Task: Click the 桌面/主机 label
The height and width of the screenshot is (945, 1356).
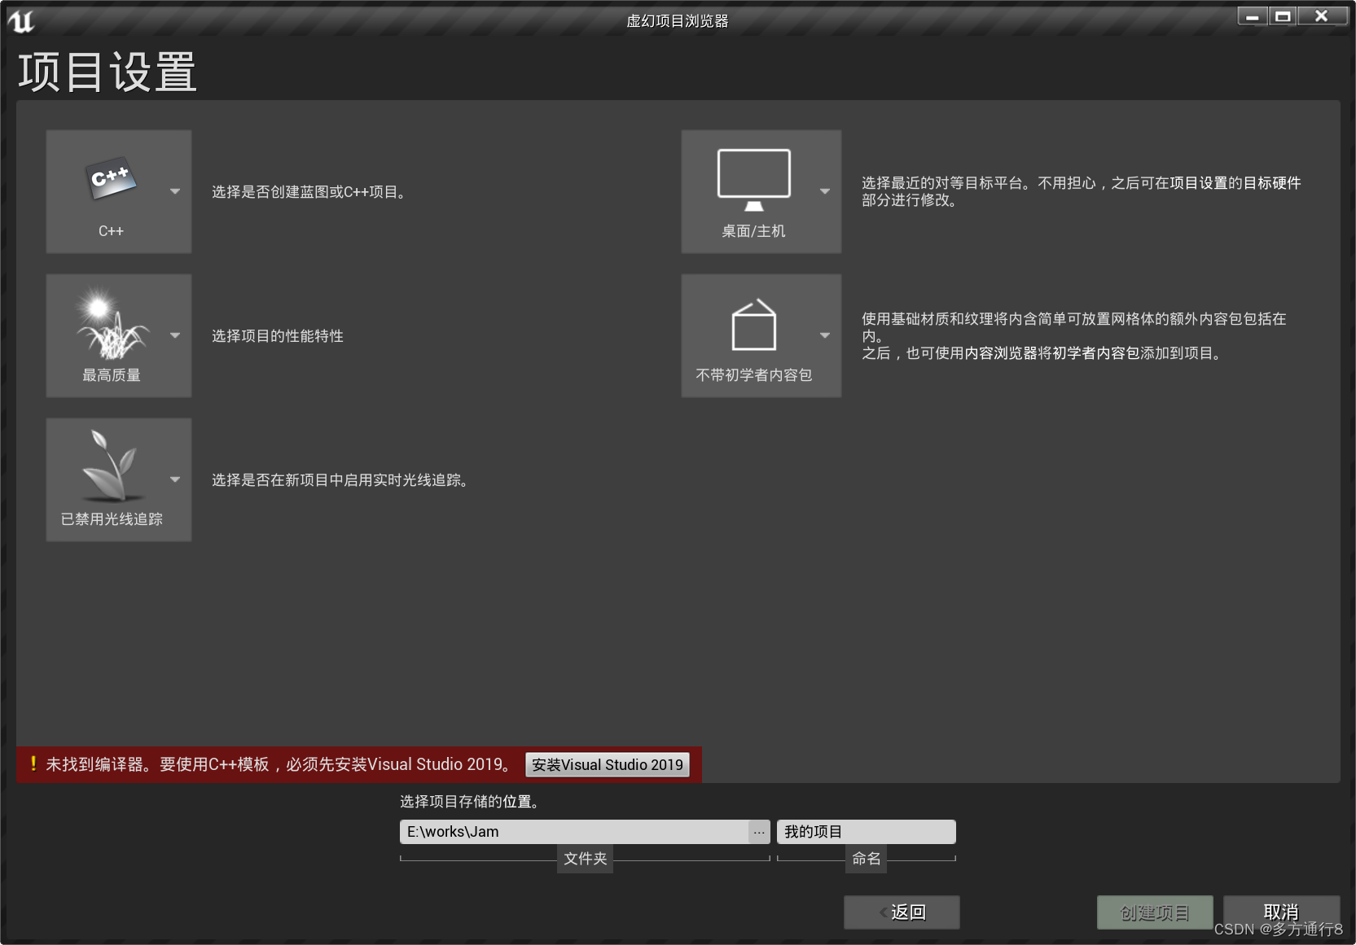Action: pyautogui.click(x=753, y=231)
